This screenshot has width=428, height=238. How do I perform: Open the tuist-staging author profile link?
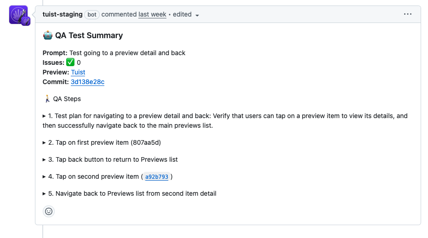pyautogui.click(x=63, y=14)
